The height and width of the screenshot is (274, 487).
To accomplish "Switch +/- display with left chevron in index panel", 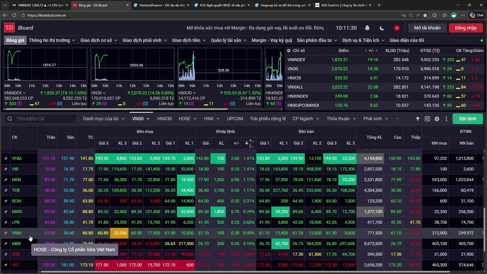I will (366, 51).
